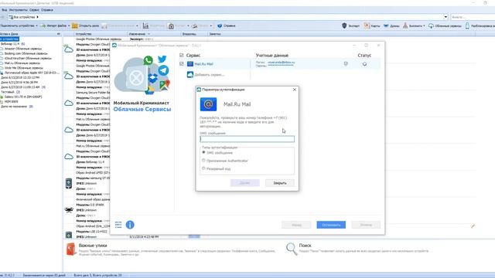This screenshot has height=278, width=495.
Task: Click the SMS code input field
Action: [x=247, y=139]
